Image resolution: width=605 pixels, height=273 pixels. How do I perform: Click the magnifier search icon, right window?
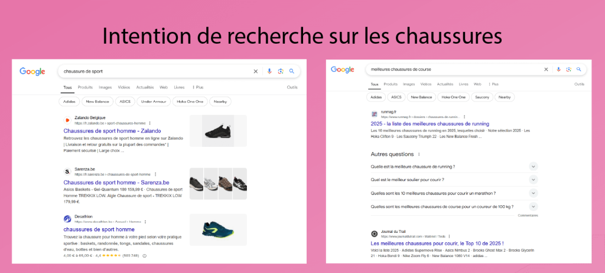pyautogui.click(x=579, y=70)
